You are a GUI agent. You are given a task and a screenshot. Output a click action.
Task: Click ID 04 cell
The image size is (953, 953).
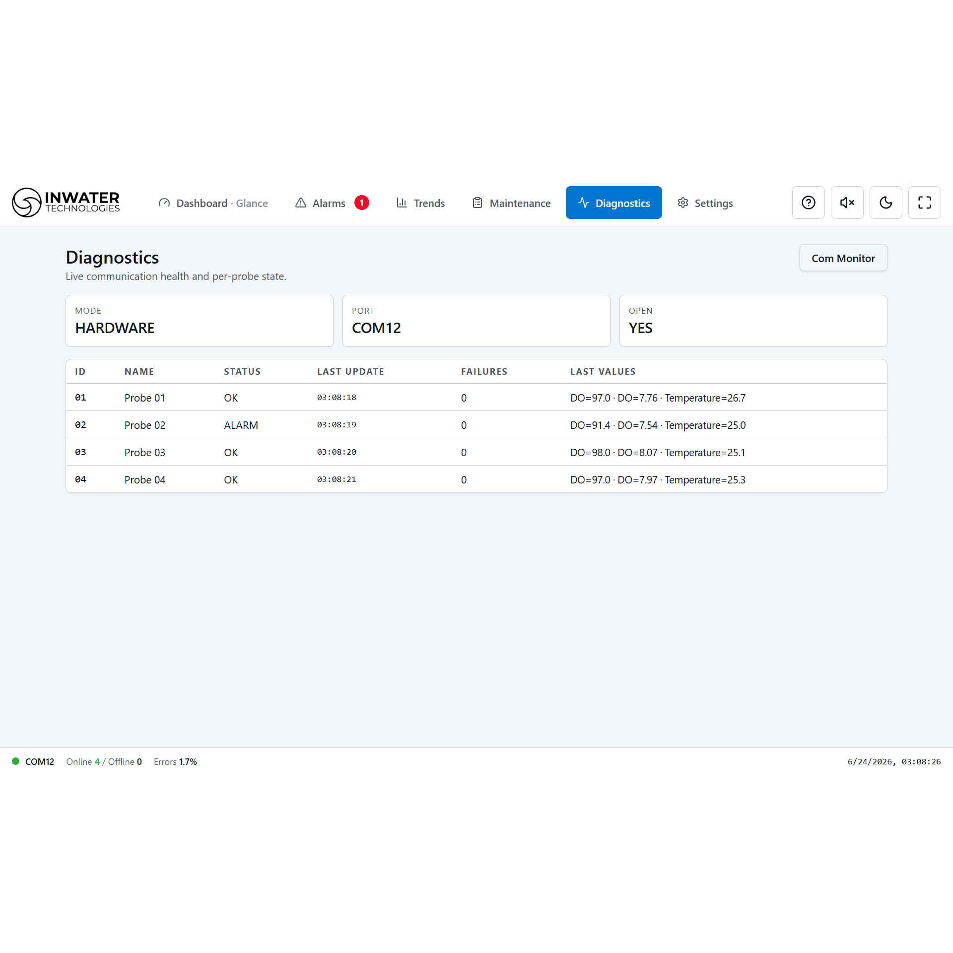pos(80,479)
